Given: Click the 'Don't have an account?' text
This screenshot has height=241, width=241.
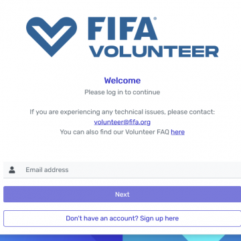Looking at the screenshot, I should (x=102, y=218).
